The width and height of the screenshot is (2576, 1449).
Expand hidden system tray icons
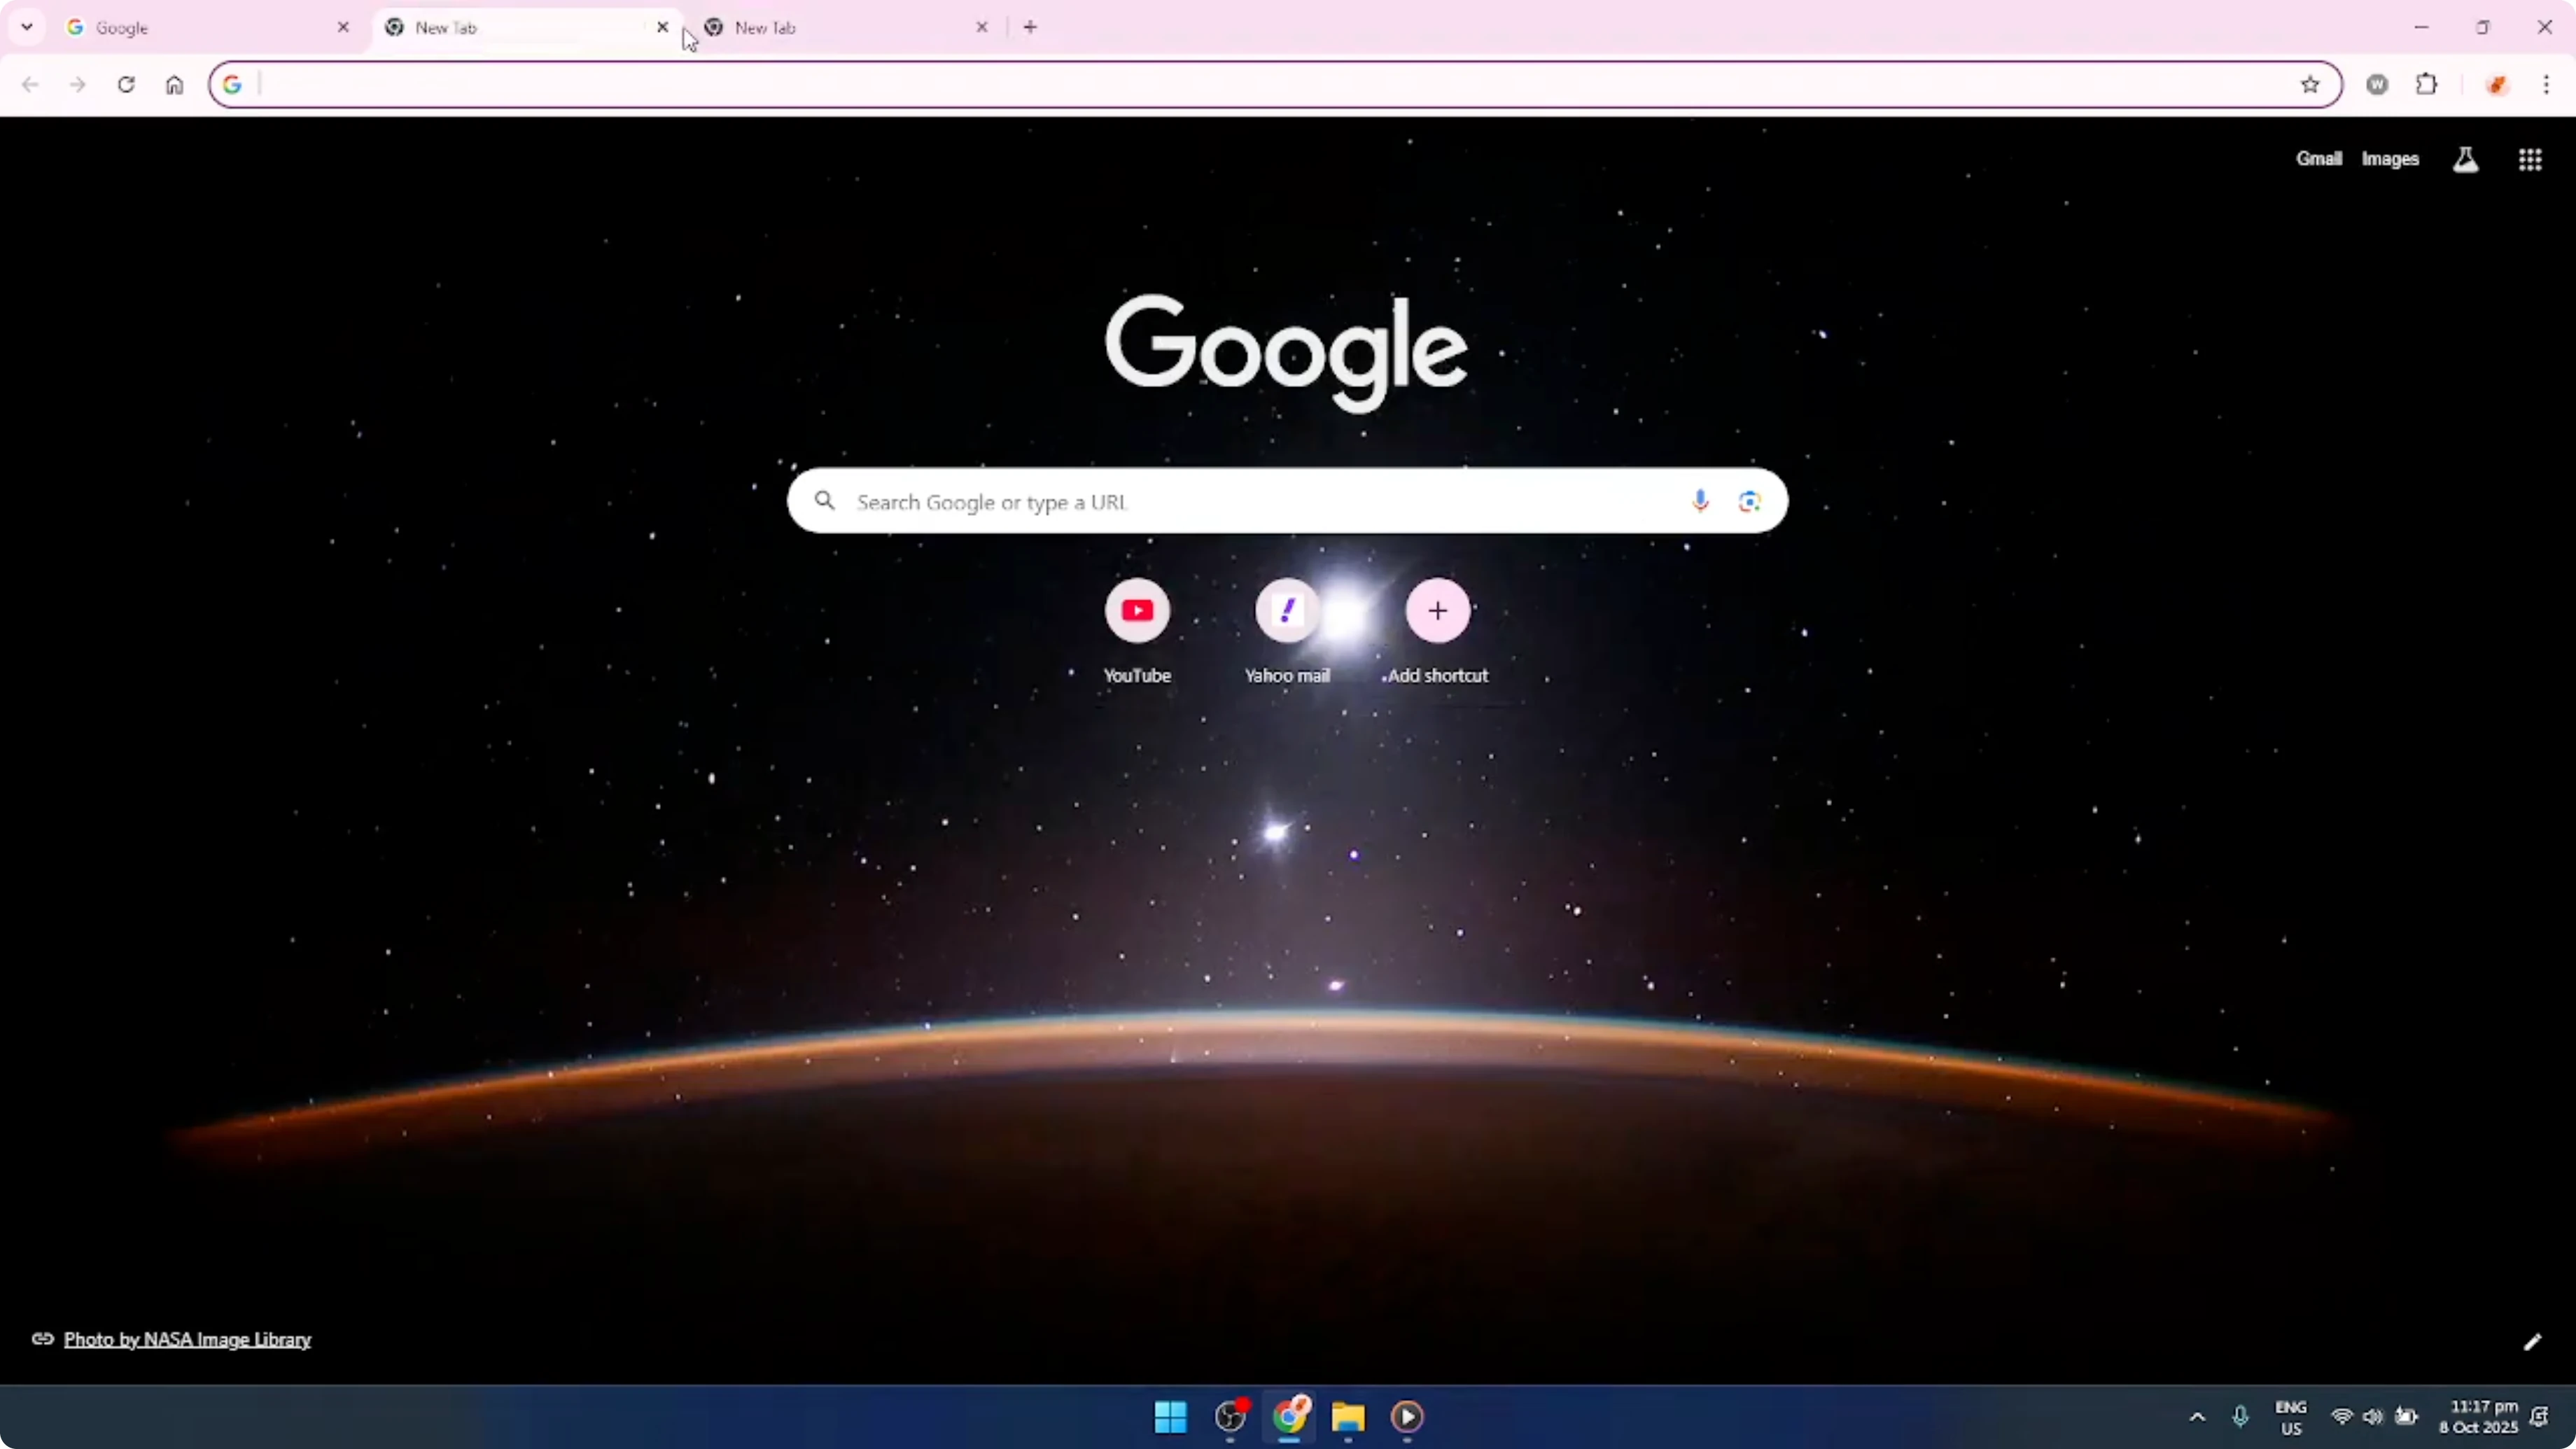tap(2196, 1417)
